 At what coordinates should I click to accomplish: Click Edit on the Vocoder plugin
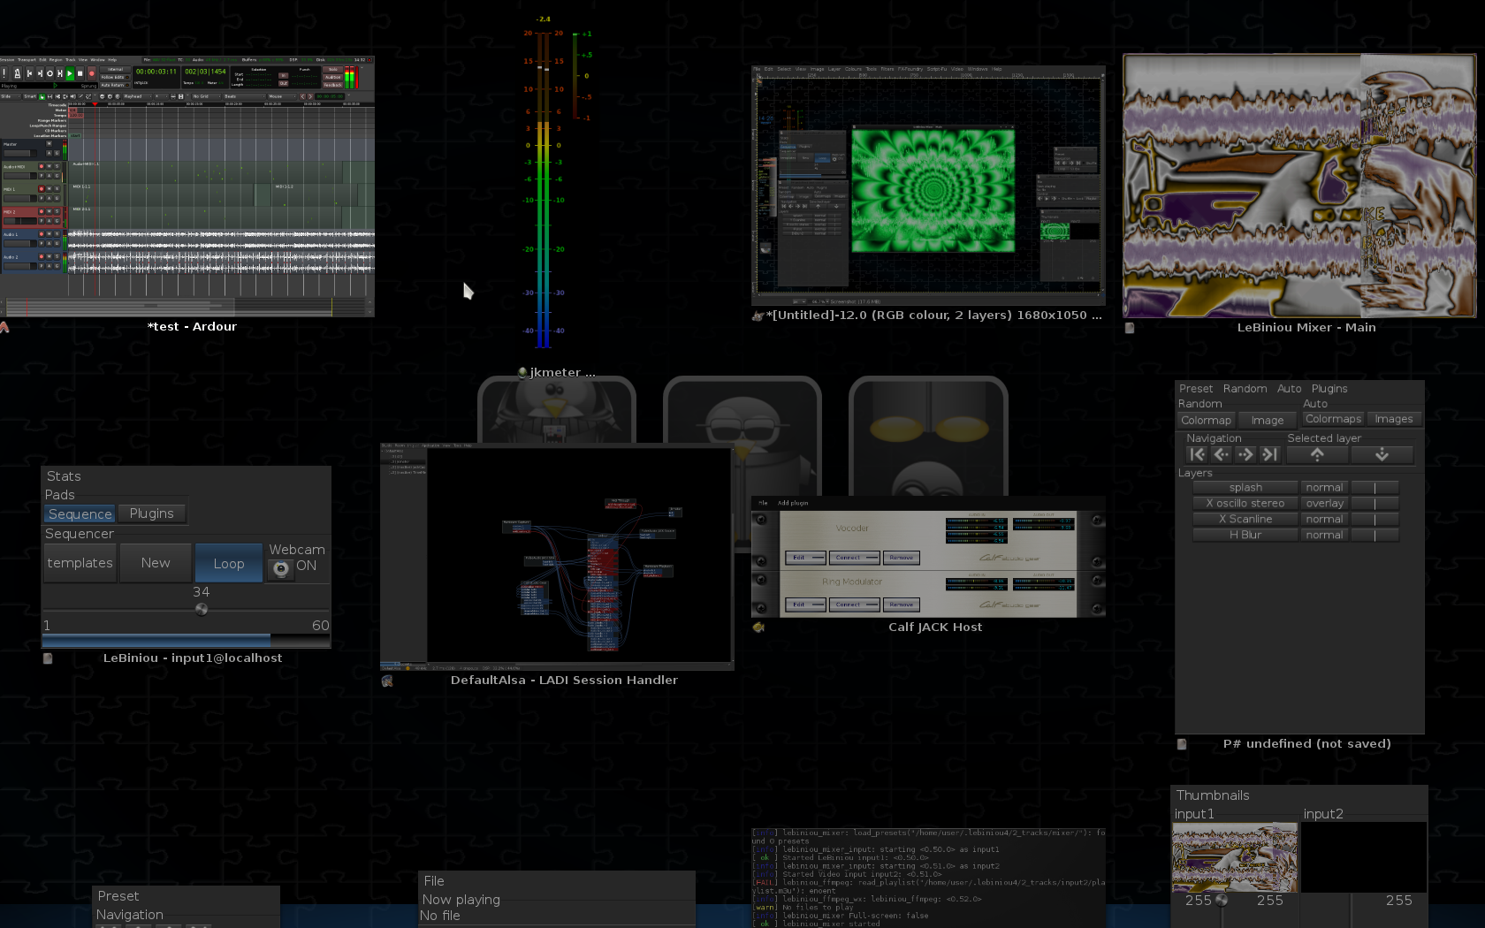point(804,558)
